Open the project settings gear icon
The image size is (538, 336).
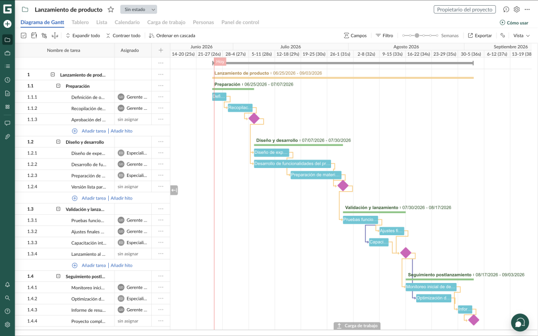516,9
